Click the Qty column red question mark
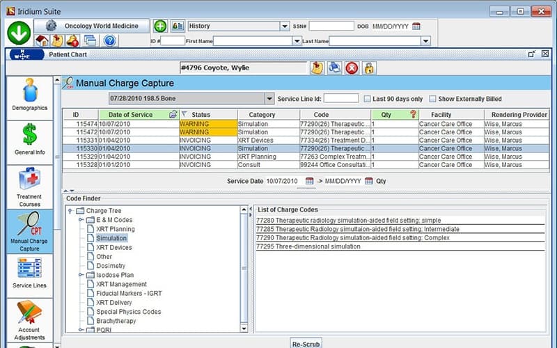This screenshot has width=557, height=348. click(x=413, y=114)
